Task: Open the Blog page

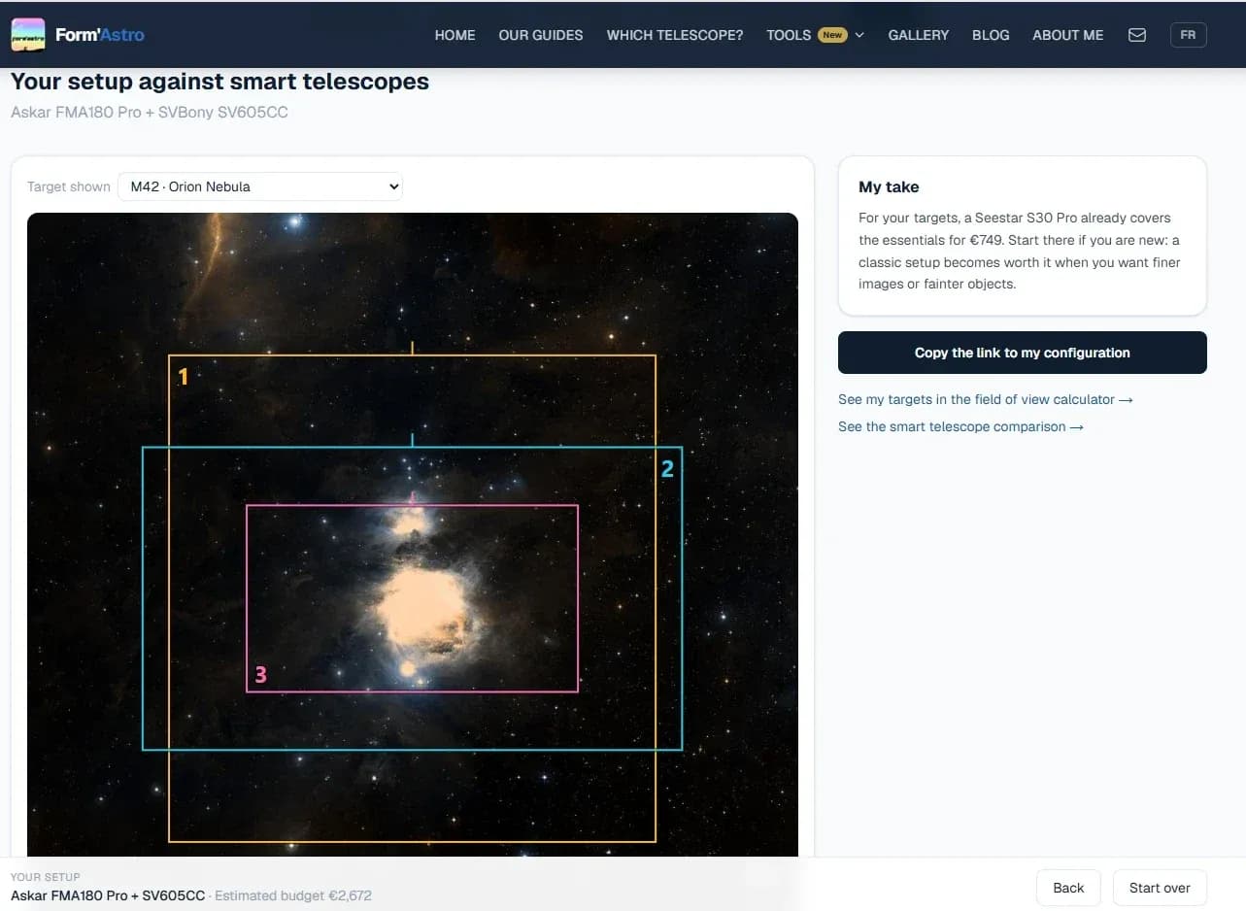Action: pos(991,35)
